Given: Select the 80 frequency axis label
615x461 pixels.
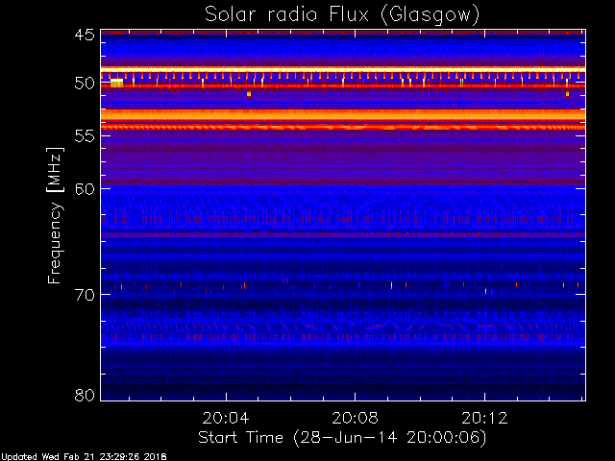Looking at the screenshot, I should coord(85,395).
